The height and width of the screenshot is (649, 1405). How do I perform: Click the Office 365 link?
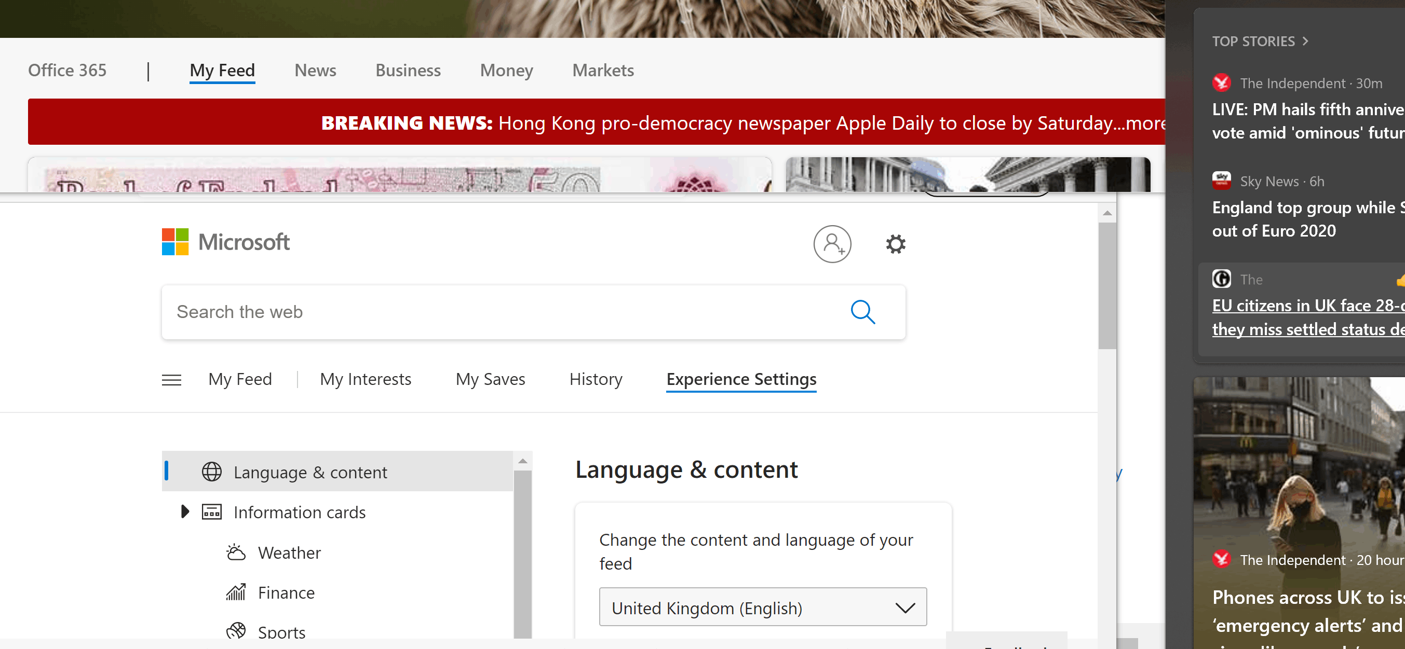[67, 70]
